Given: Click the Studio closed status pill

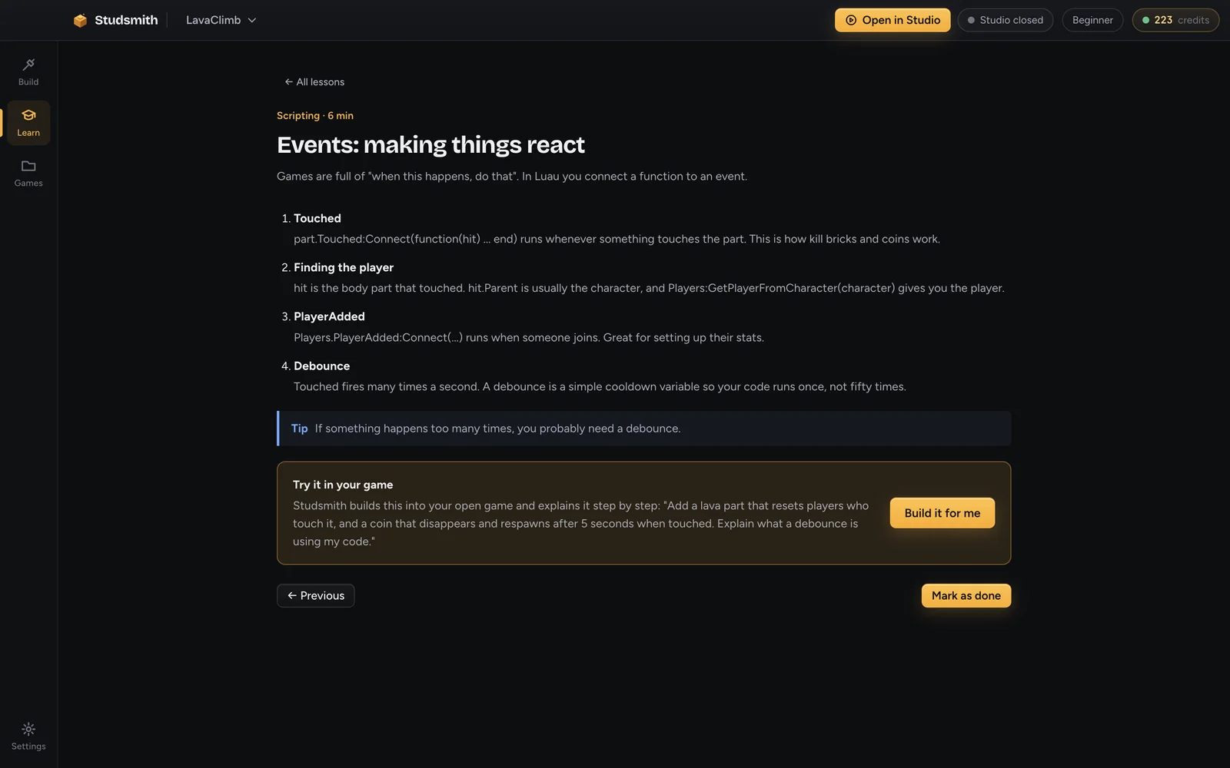Looking at the screenshot, I should click(1005, 20).
